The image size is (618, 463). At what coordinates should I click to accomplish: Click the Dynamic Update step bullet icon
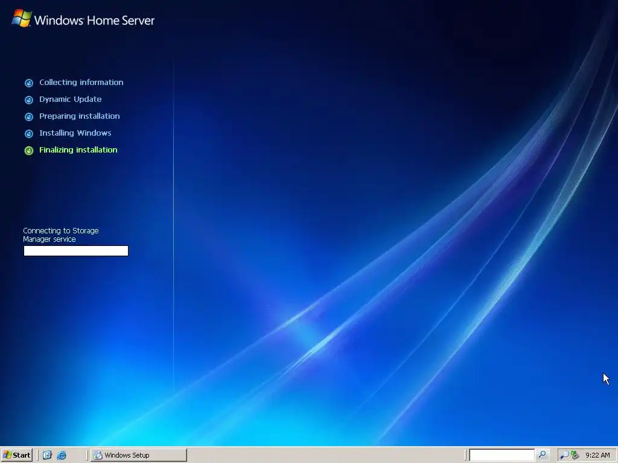click(29, 99)
